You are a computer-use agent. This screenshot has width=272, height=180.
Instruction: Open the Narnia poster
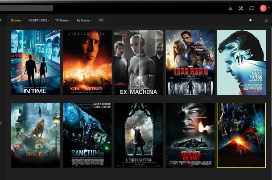click(36, 135)
